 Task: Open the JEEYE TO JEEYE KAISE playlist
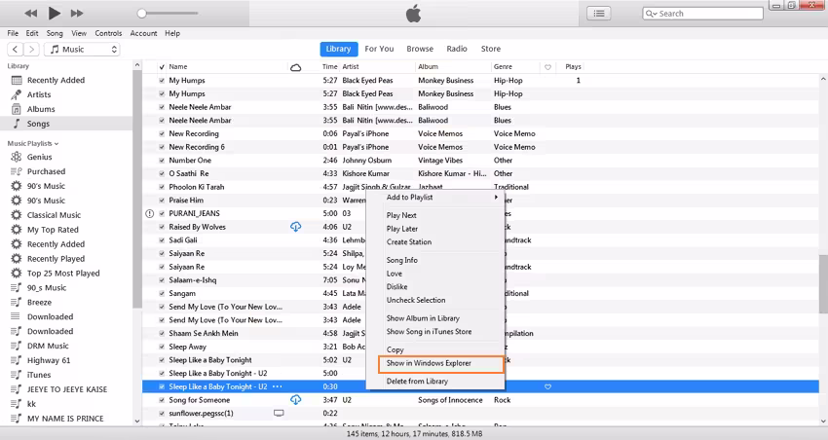point(67,389)
